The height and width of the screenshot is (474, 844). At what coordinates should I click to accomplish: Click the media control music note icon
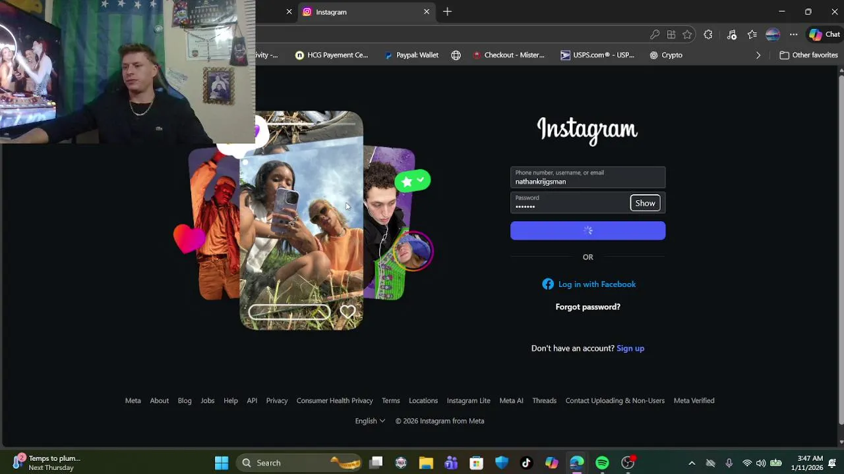tap(732, 35)
